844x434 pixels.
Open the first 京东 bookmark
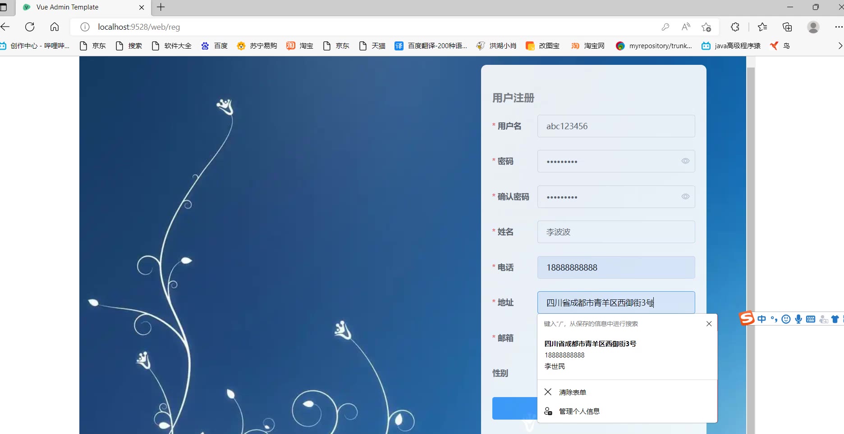tap(92, 46)
